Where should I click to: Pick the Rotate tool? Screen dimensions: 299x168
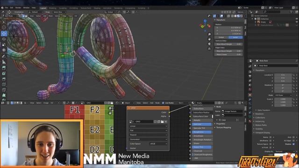pos(4,39)
